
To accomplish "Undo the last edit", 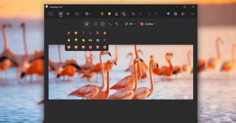I will tap(149, 14).
